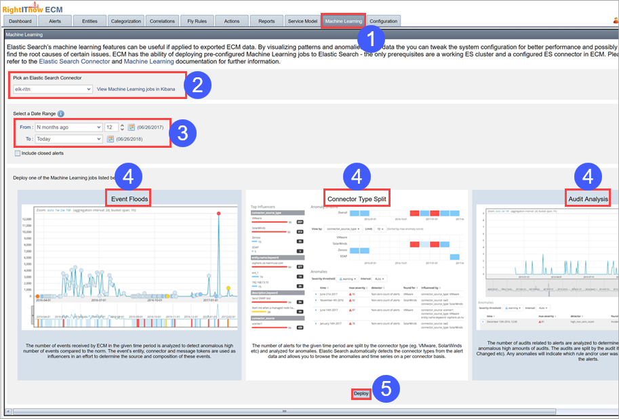Expand the To 'Today' dropdown
Viewport: 619px width, 419px height.
(68, 139)
